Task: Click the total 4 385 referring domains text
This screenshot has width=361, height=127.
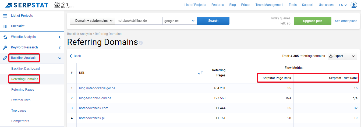Action: [x=303, y=56]
